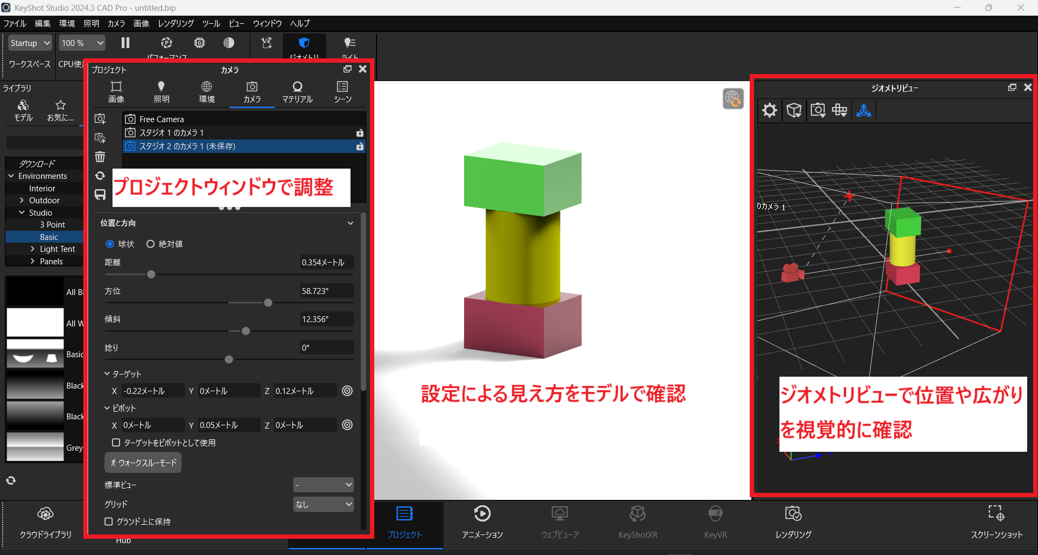Expand the Outdoor environments folder
This screenshot has height=555, width=1038.
22,200
